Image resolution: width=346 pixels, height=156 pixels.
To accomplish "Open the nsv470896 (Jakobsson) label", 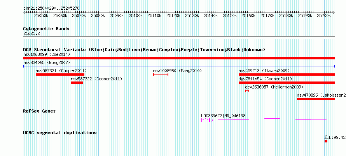I will (x=321, y=95).
